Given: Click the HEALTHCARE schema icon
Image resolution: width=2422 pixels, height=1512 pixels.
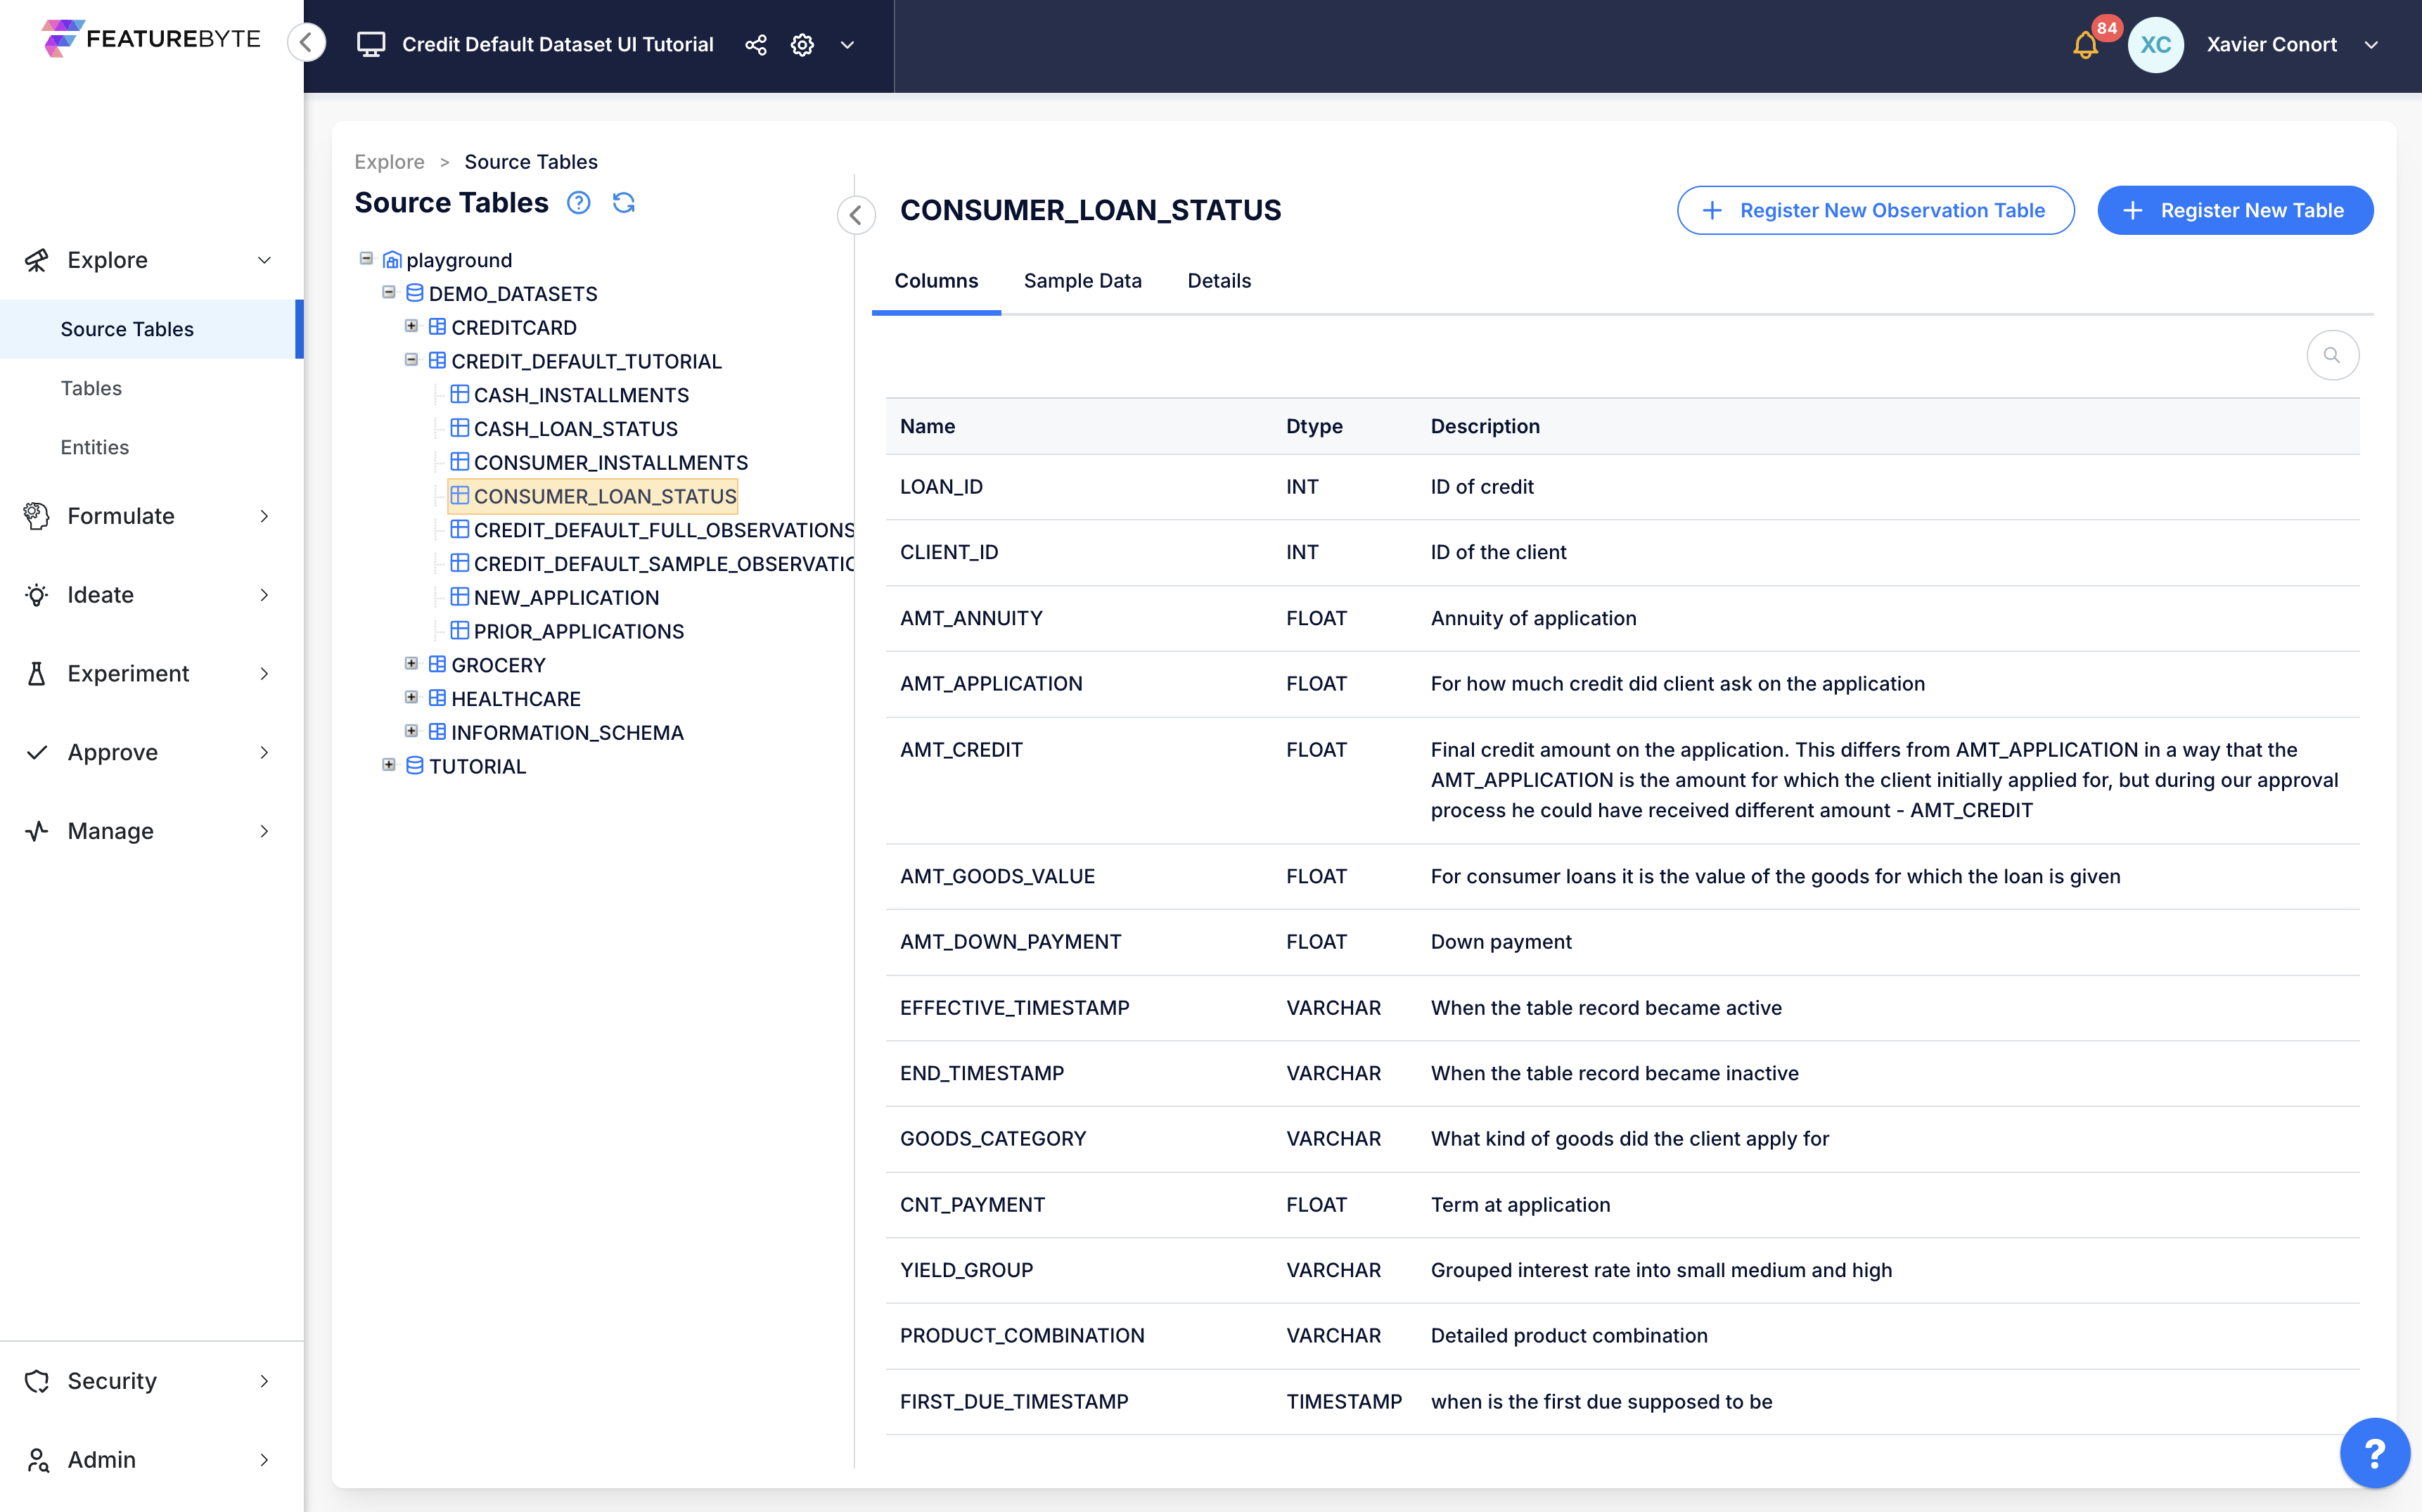Looking at the screenshot, I should (x=437, y=698).
